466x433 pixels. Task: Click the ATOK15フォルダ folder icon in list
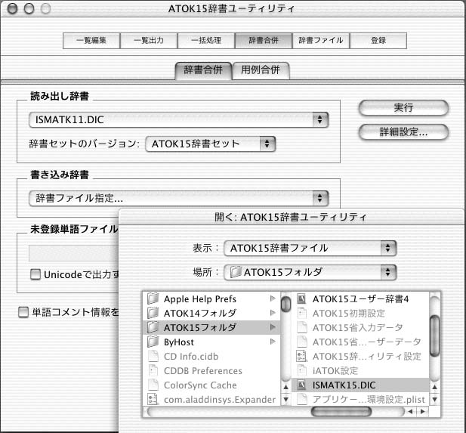pos(153,327)
